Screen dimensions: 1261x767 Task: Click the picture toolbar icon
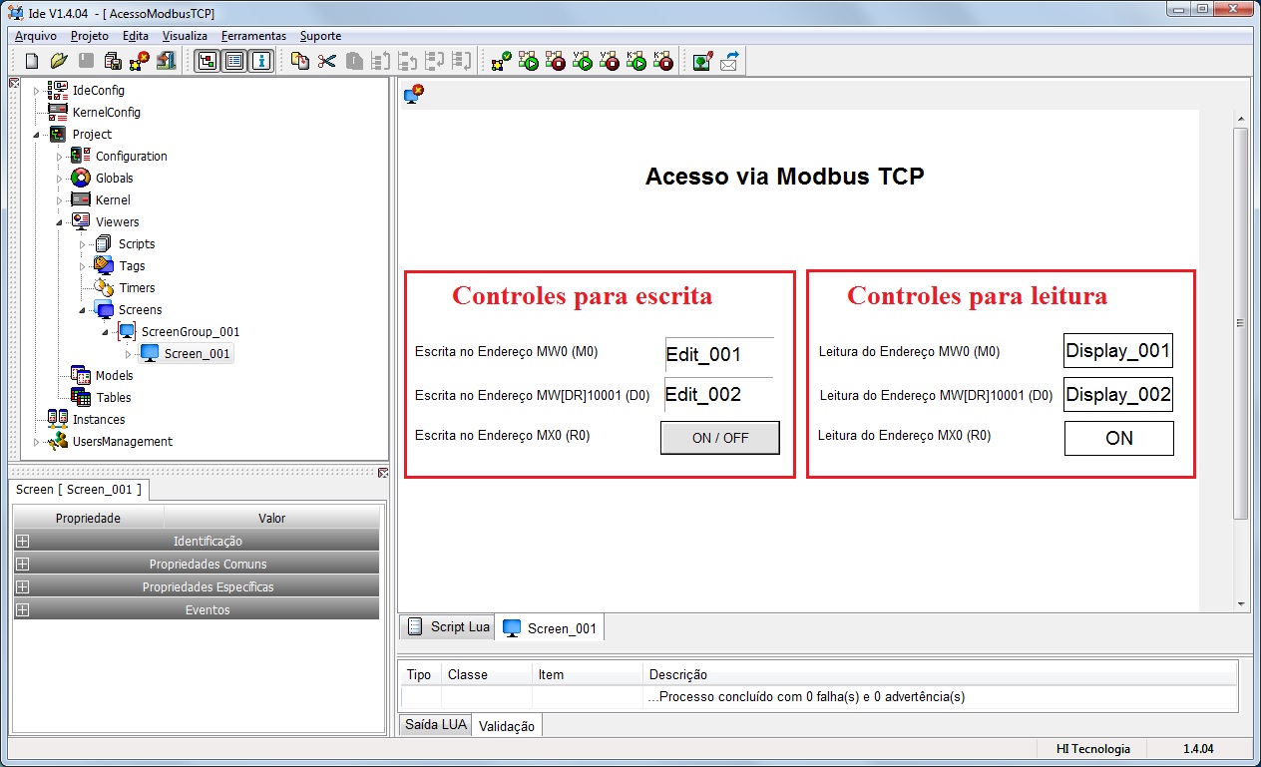click(x=702, y=61)
